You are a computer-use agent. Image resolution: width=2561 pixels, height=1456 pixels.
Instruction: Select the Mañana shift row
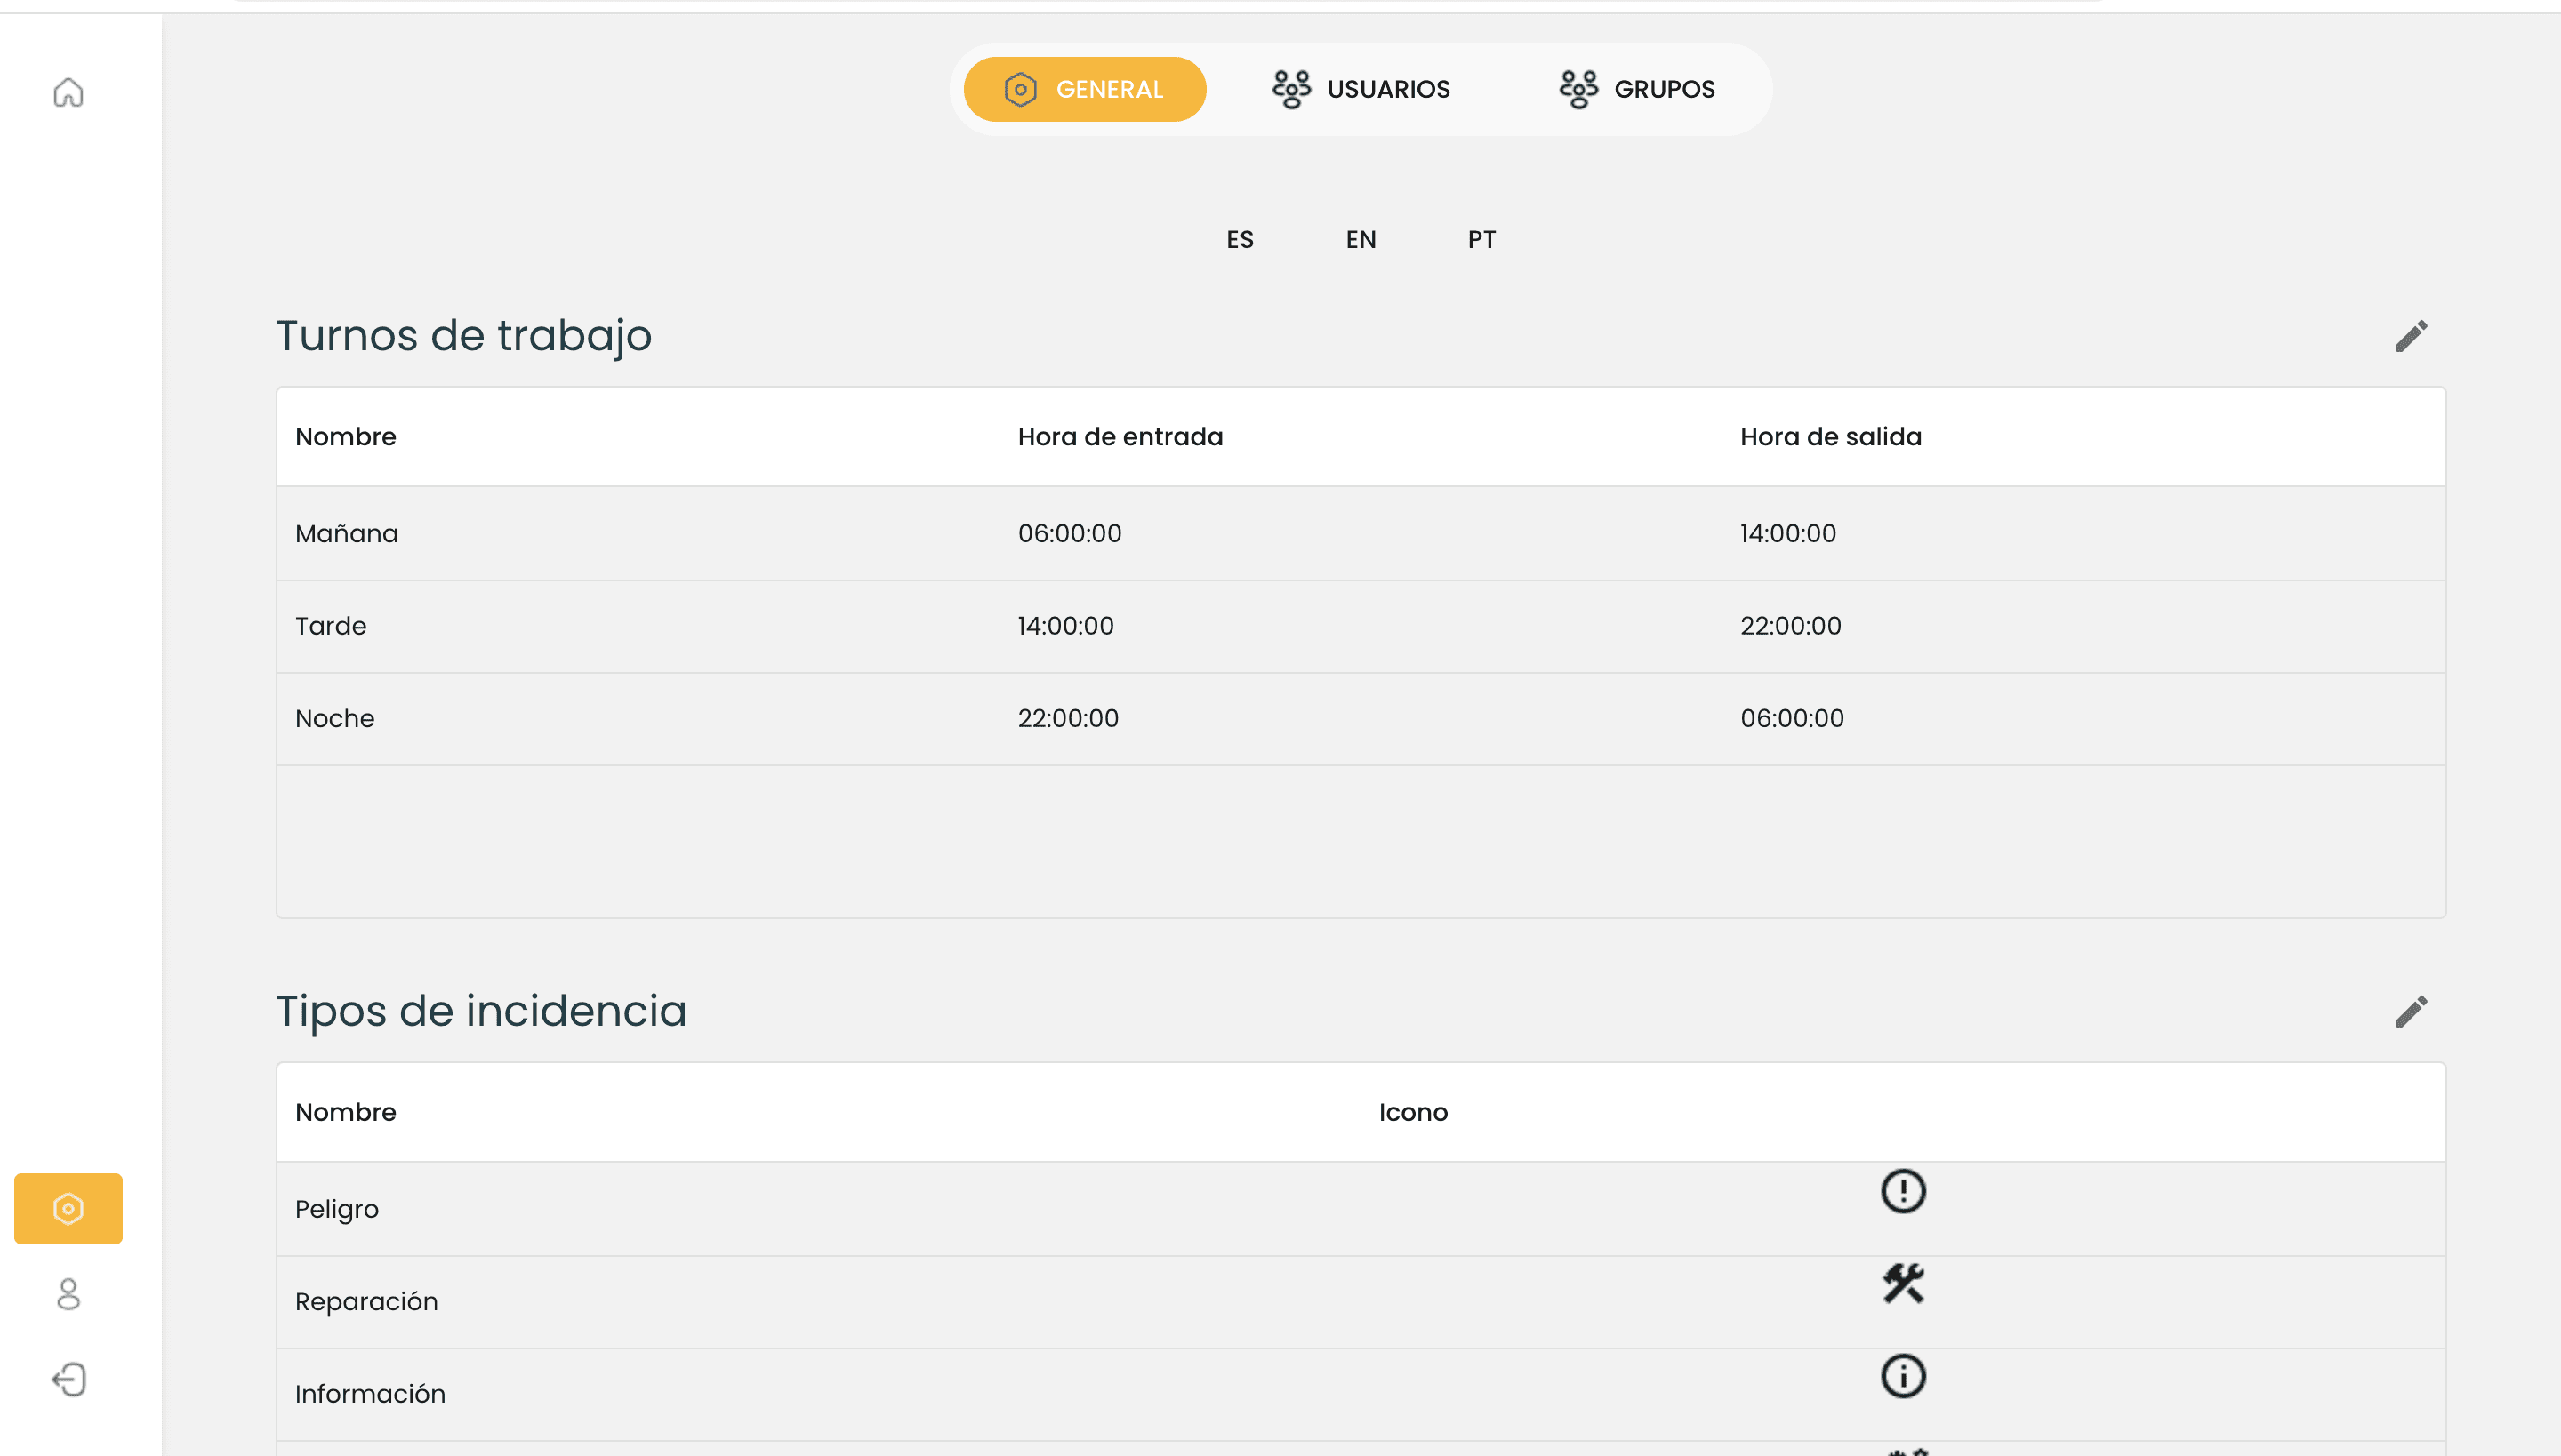pyautogui.click(x=1361, y=533)
